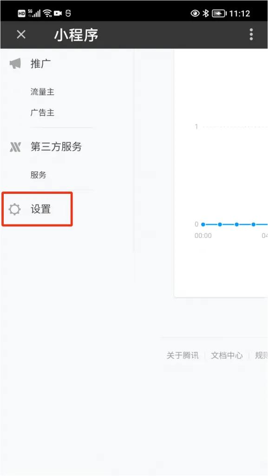
Task: Click the data point at 00:00 on the chart
Action: 203,224
